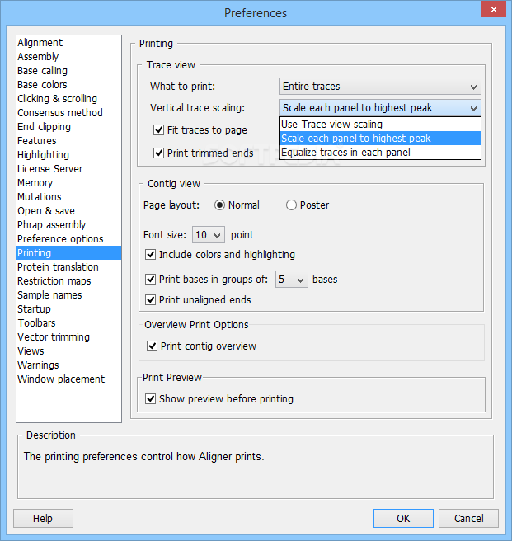The height and width of the screenshot is (541, 512).
Task: Open Mutations preferences
Action: point(68,196)
